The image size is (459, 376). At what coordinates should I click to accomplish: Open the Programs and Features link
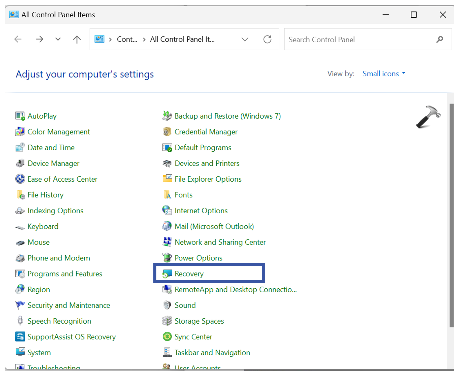65,274
